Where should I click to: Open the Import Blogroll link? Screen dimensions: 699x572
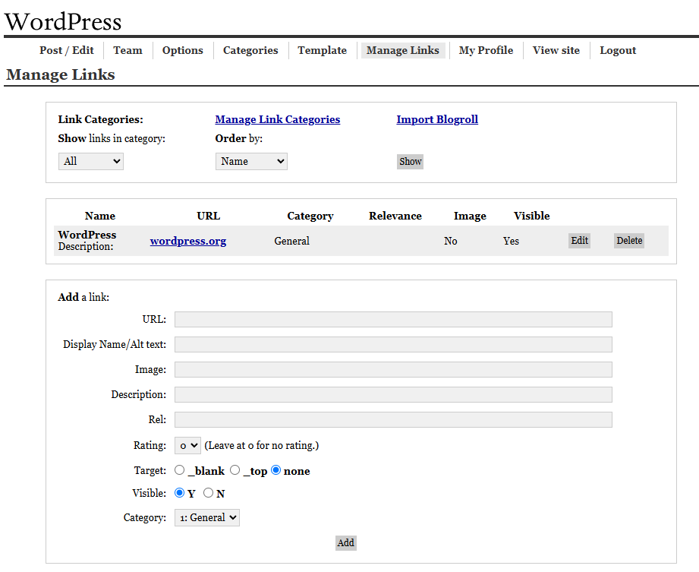click(x=437, y=119)
